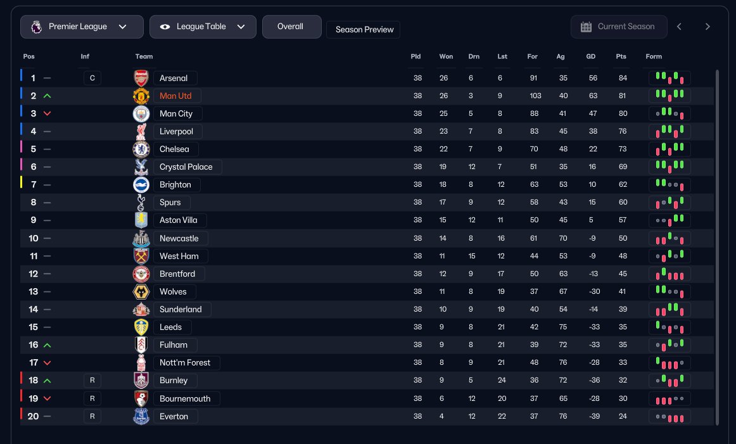Go to previous season with left arrow
Viewport: 736px width, 444px height.
[x=679, y=27]
